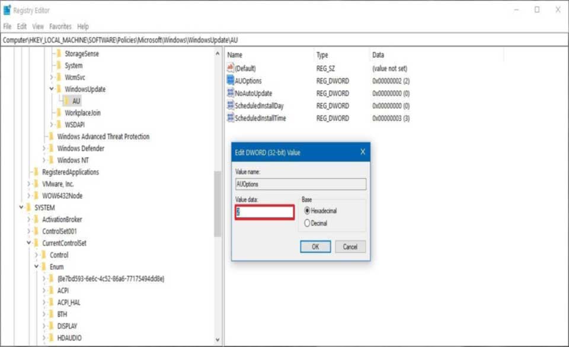Click the ScheduledInstallDay DWORD icon
Screen dimensions: 569x347
[x=231, y=105]
